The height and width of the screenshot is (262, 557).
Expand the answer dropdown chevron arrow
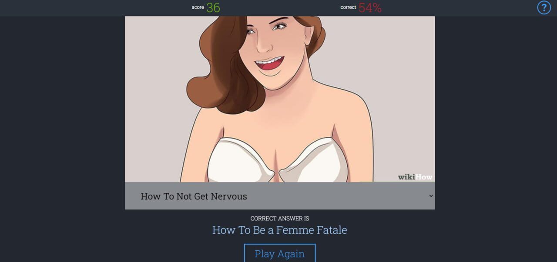coord(431,196)
